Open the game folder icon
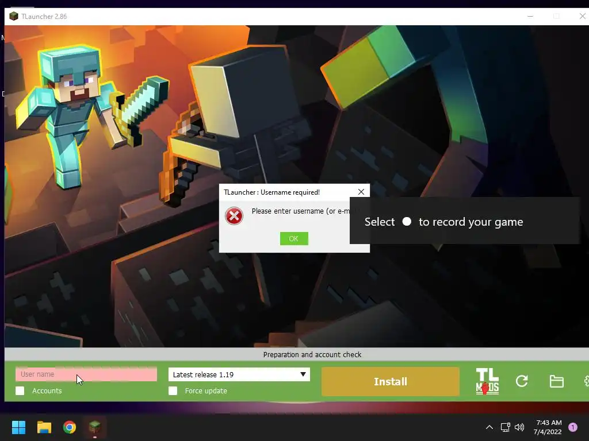Image resolution: width=589 pixels, height=441 pixels. coord(556,381)
